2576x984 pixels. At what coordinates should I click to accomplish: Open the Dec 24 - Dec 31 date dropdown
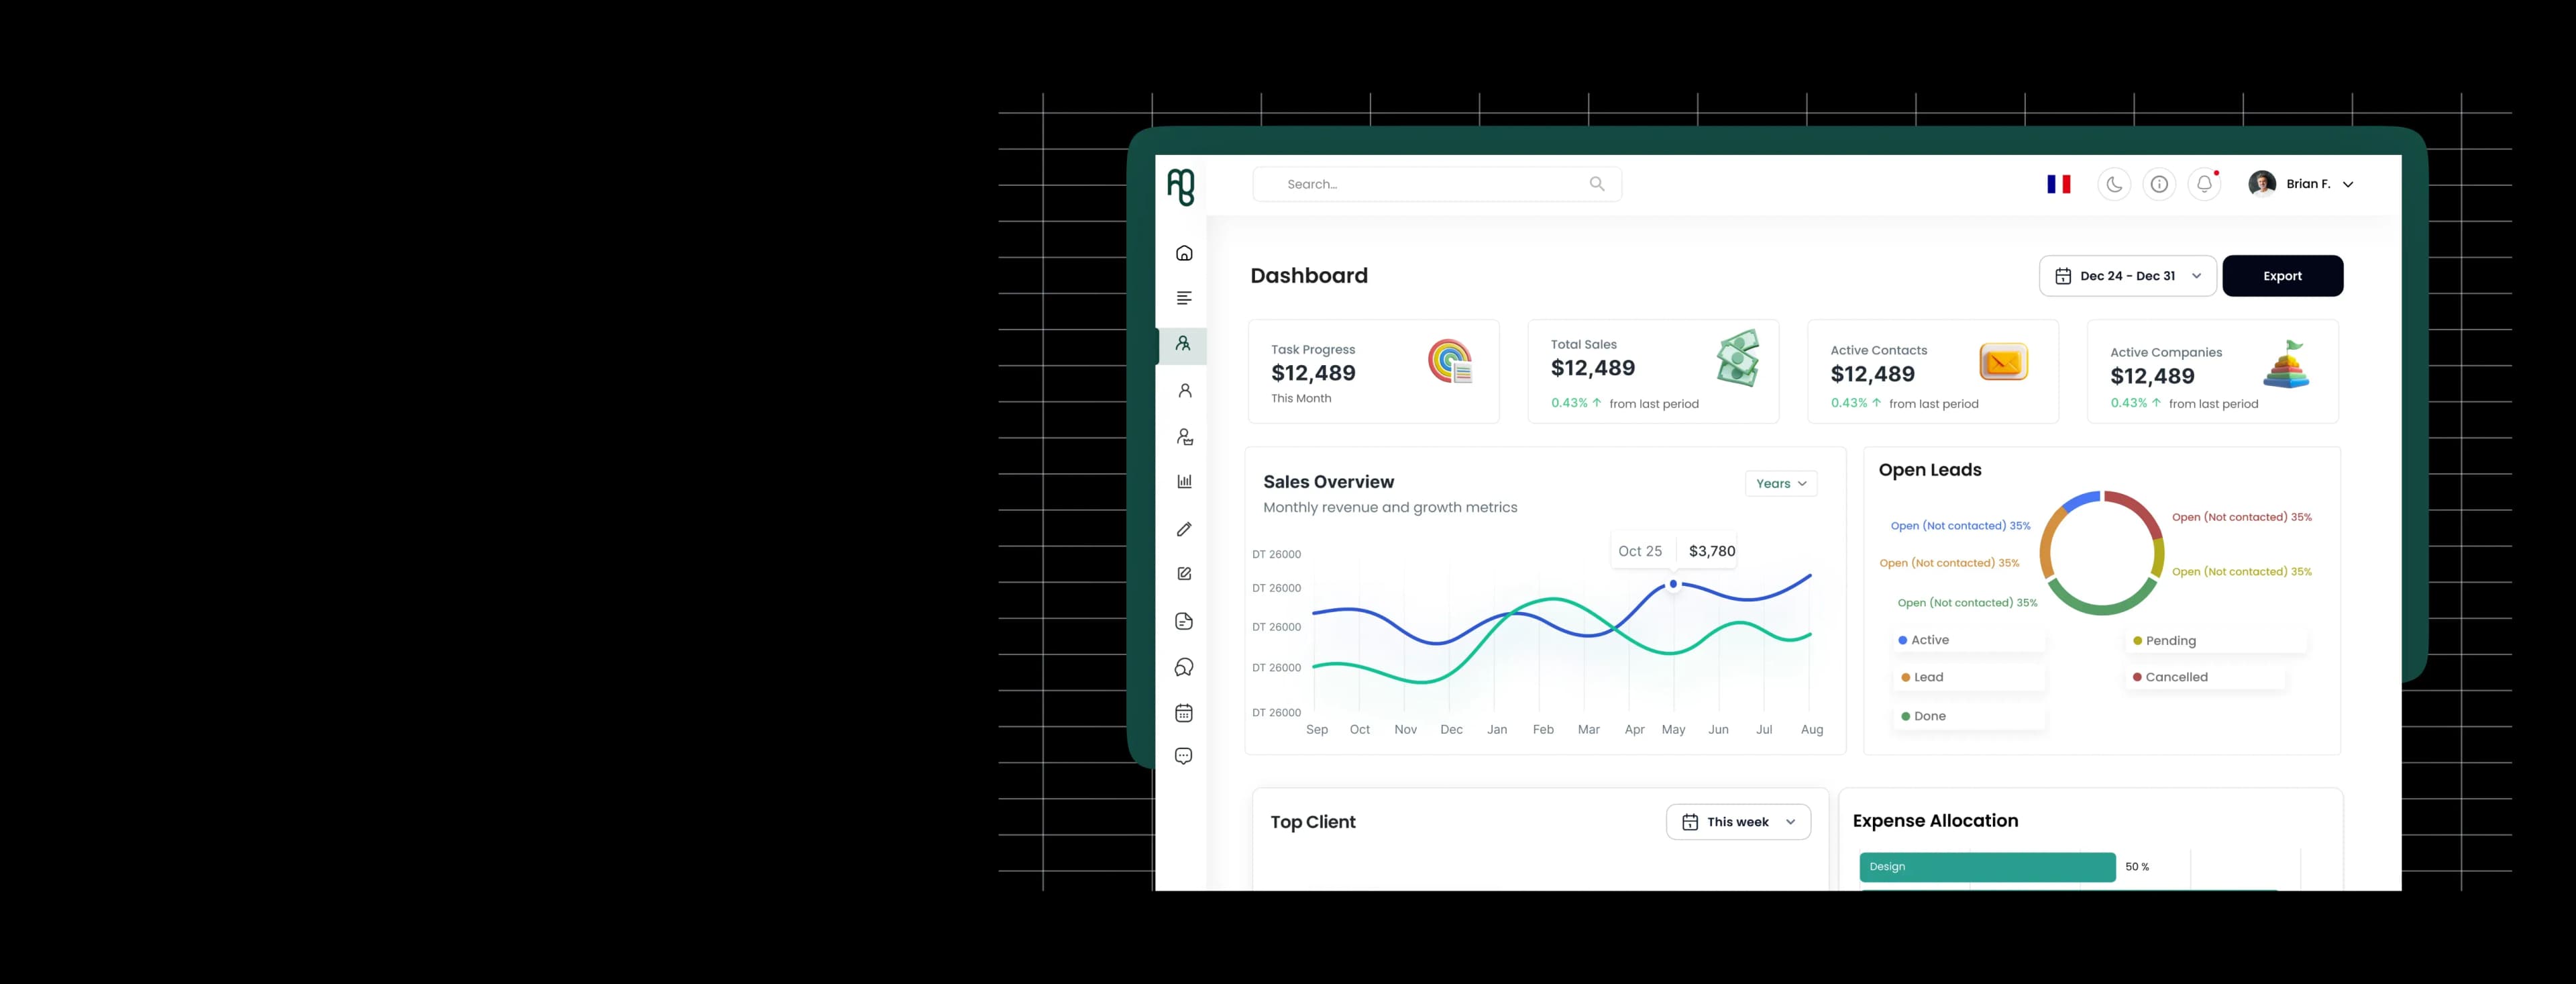click(2127, 277)
